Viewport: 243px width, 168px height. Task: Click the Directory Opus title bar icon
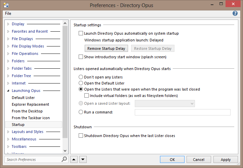pos(6,5)
